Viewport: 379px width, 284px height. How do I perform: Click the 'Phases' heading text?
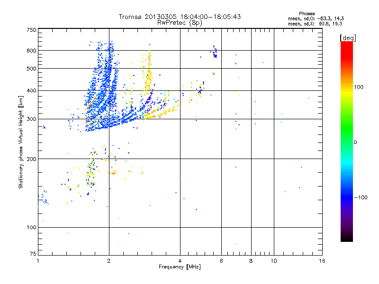pos(307,14)
